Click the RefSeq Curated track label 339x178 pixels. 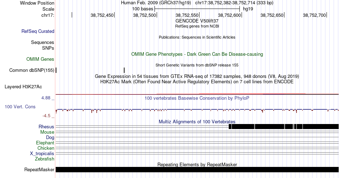pos(38,31)
